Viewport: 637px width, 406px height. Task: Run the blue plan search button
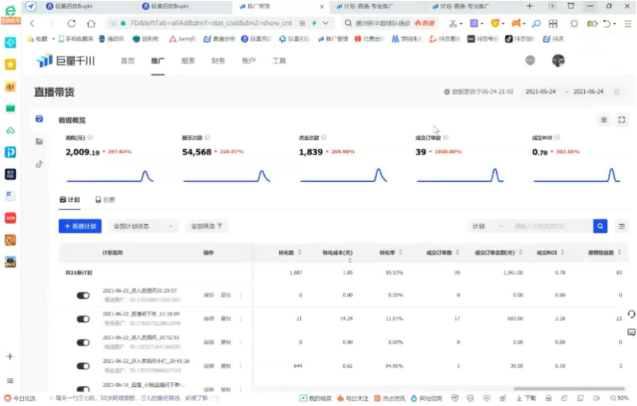pyautogui.click(x=600, y=226)
